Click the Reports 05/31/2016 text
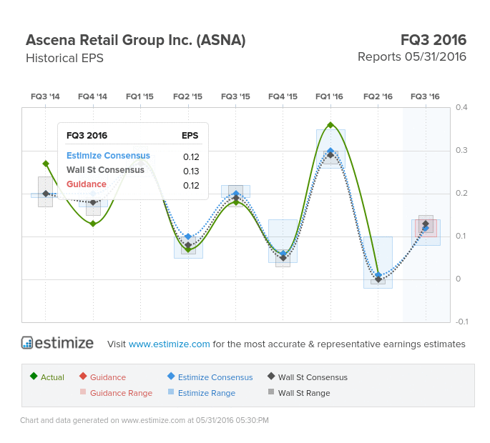The image size is (490, 443). point(412,57)
